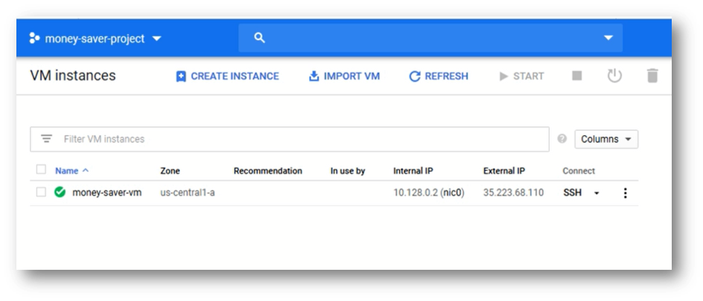Click the delete trash icon
Screen dimensions: 703x301
(652, 76)
